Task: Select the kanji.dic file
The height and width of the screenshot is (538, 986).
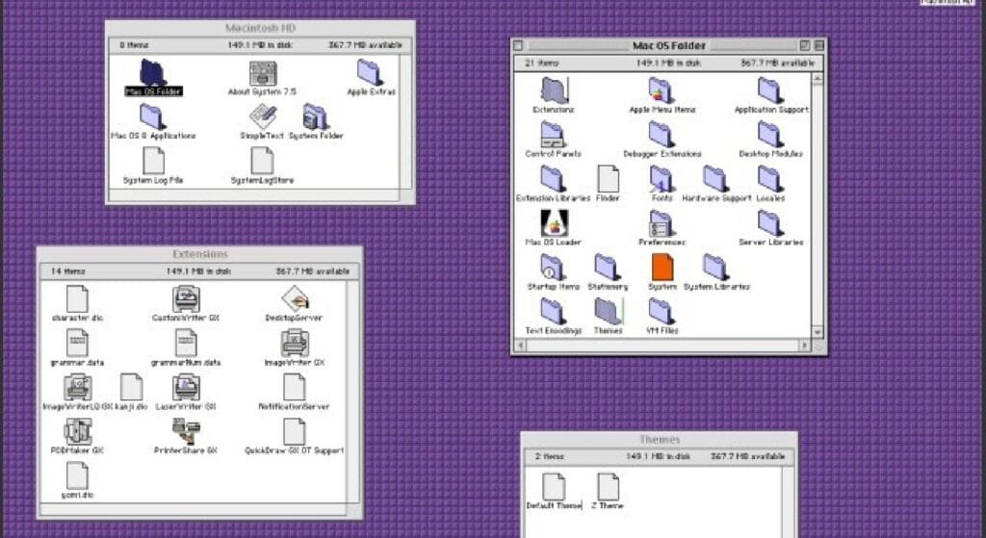Action: pyautogui.click(x=131, y=388)
